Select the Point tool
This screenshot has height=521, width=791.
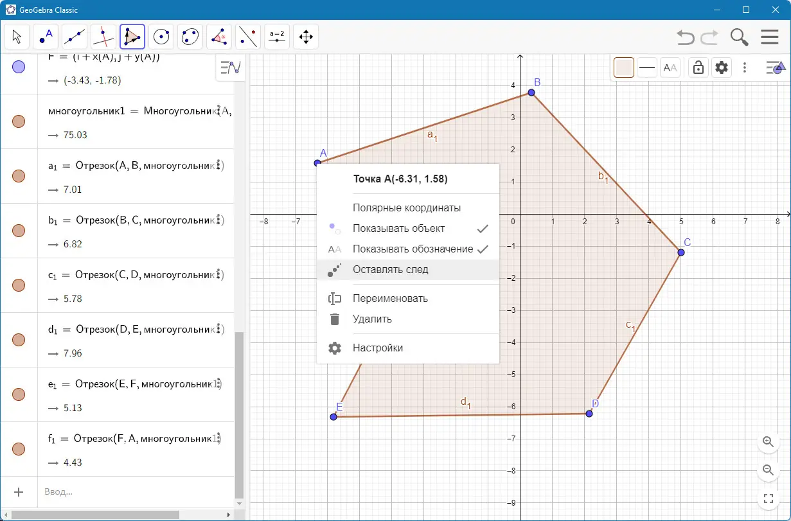(46, 37)
